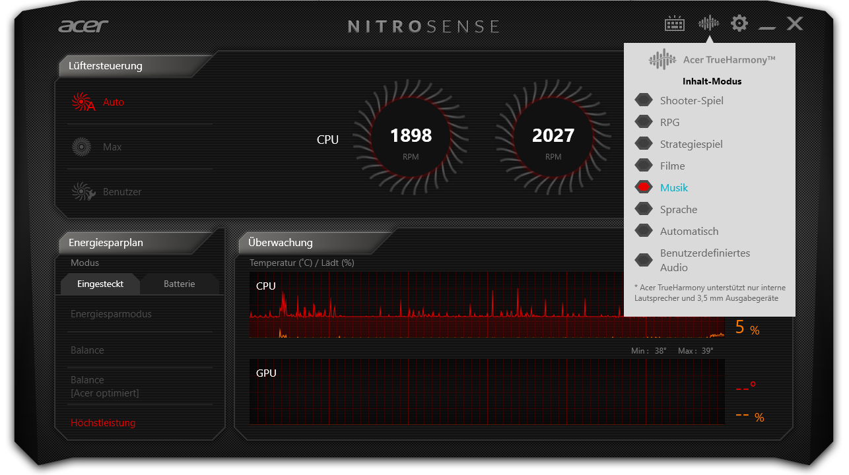The height and width of the screenshot is (475, 849).
Task: Select the Benutzer fan control icon
Action: (x=82, y=191)
